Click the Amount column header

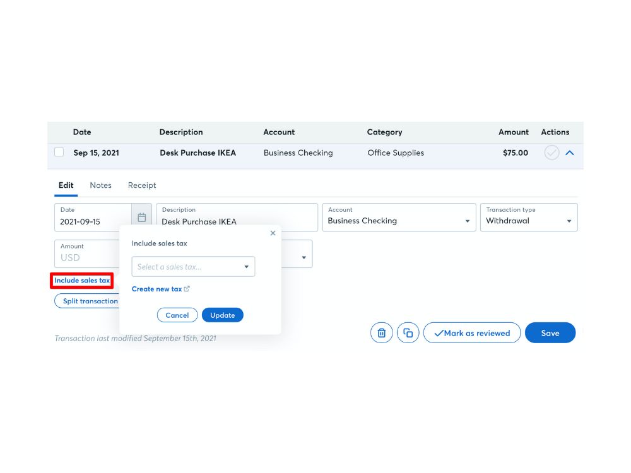click(x=513, y=132)
